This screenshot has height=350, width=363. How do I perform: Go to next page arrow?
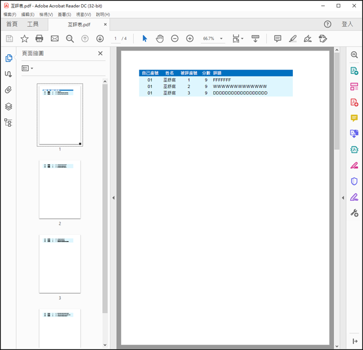click(x=100, y=39)
